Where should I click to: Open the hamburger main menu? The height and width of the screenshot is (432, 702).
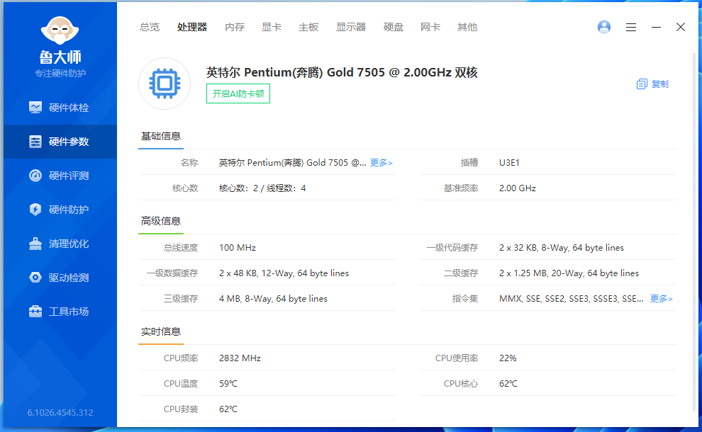click(x=631, y=28)
